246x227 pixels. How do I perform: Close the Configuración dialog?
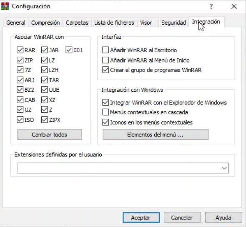click(234, 6)
